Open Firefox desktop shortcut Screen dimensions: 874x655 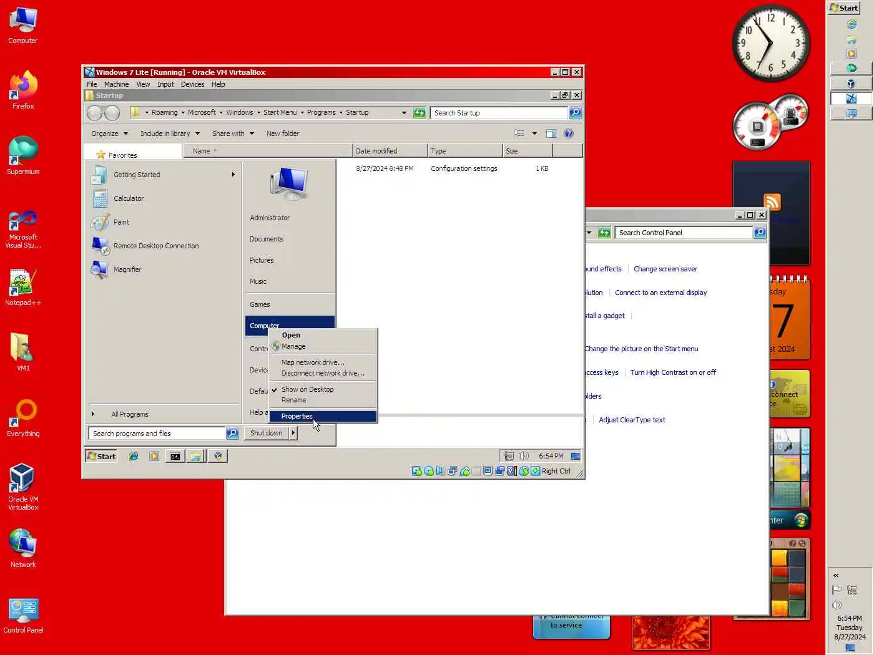[23, 90]
